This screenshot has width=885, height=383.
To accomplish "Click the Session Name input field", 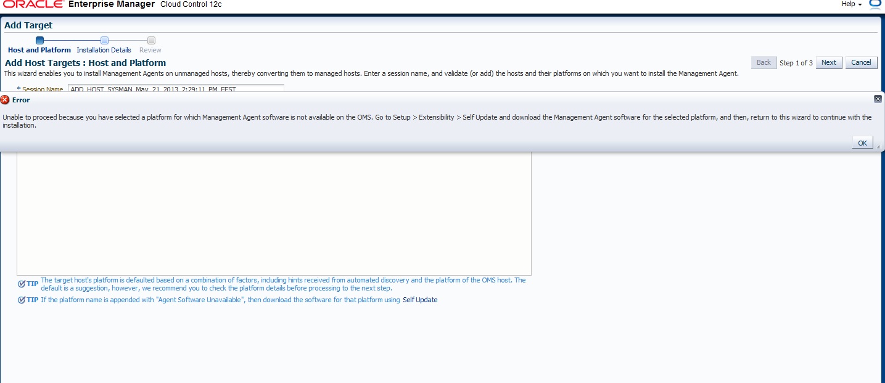I will point(176,89).
